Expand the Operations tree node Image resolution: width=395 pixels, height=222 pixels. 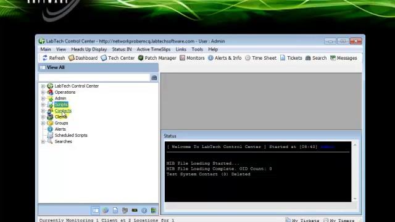[x=43, y=92]
